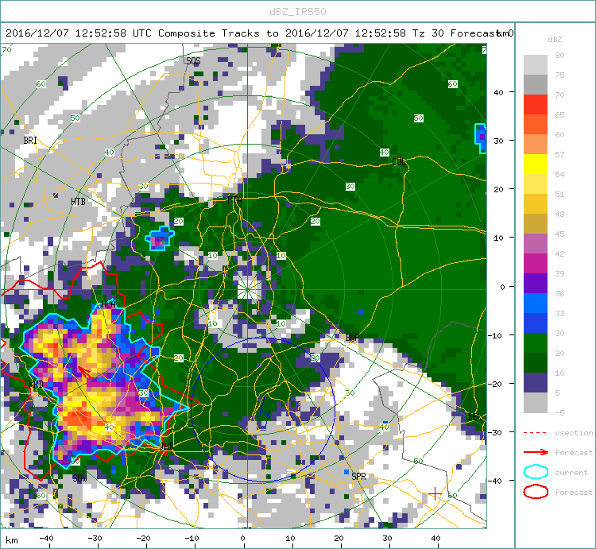Click the '30' tick on the right vertical axis

(x=498, y=141)
